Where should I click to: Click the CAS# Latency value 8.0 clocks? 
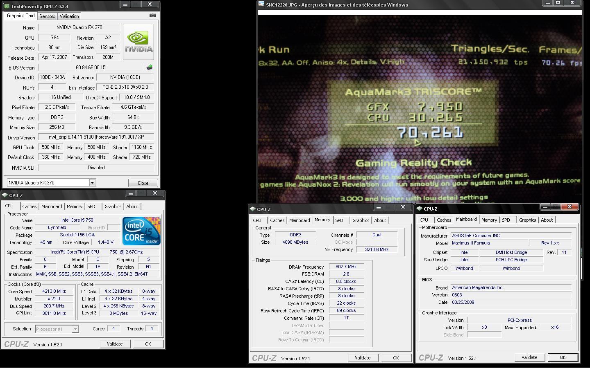click(x=346, y=281)
